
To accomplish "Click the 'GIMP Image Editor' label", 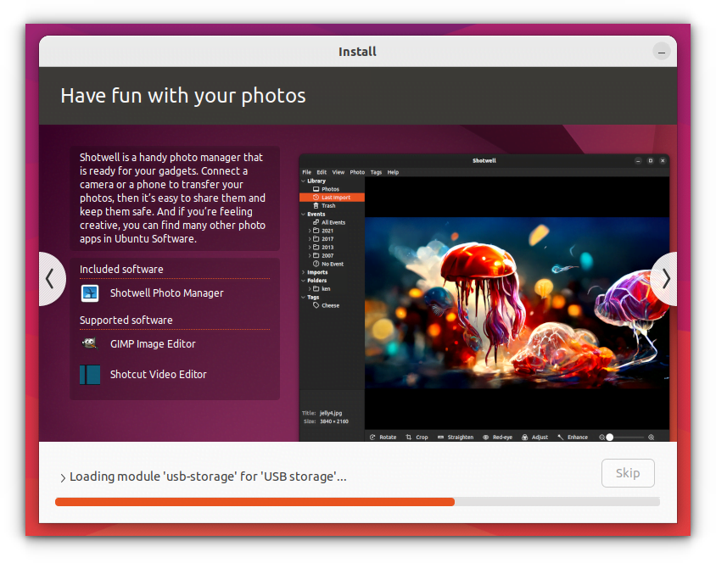I will (x=153, y=343).
